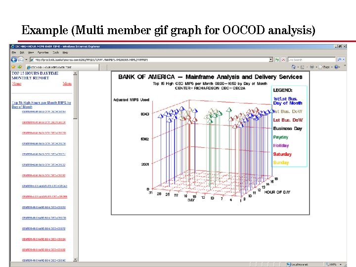Click the sidebar scrollbar thumb
This screenshot has height=267, width=356.
click(75, 97)
